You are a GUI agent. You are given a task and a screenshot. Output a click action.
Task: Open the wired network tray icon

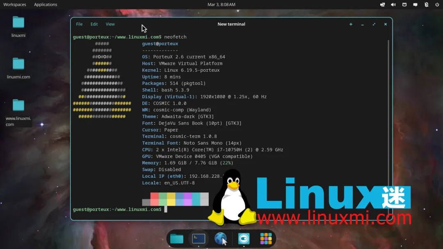404,5
